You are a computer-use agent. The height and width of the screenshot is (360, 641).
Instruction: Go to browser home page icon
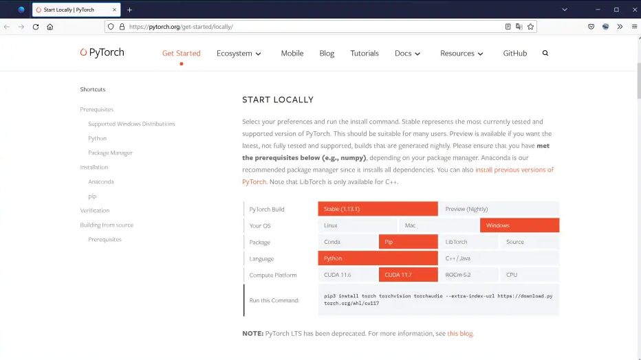pyautogui.click(x=50, y=27)
